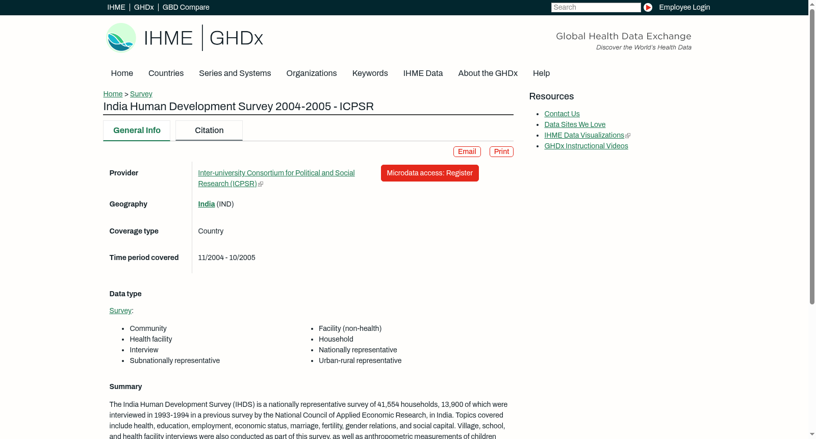The image size is (816, 439).
Task: Click the IHME leaf logo icon
Action: [x=121, y=38]
